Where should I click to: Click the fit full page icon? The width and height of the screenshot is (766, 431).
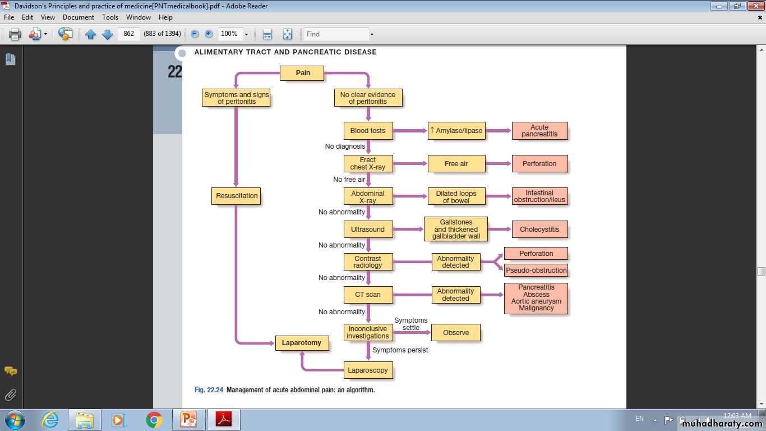click(287, 34)
